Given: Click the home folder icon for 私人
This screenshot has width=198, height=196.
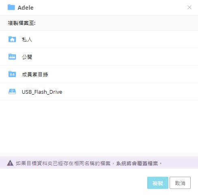Looking at the screenshot, I should (12, 39).
